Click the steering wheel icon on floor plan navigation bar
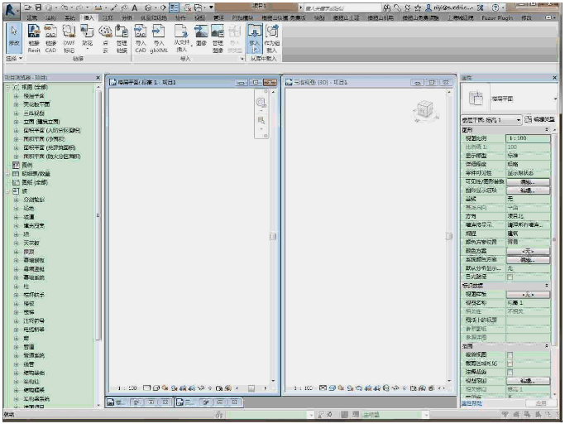The height and width of the screenshot is (424, 565). pyautogui.click(x=261, y=103)
